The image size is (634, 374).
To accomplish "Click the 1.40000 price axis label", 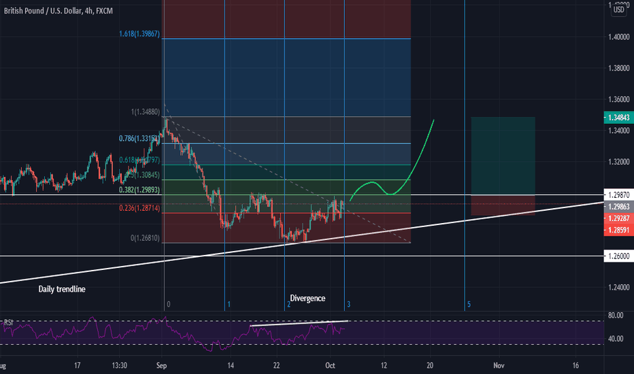I will (618, 37).
